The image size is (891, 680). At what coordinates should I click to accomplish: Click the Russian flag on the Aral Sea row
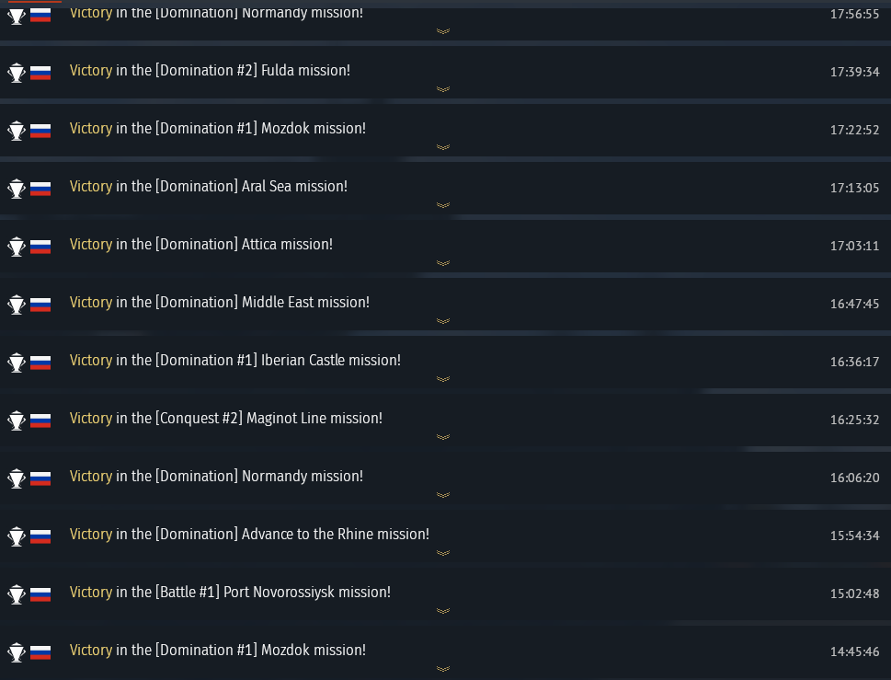tap(40, 189)
